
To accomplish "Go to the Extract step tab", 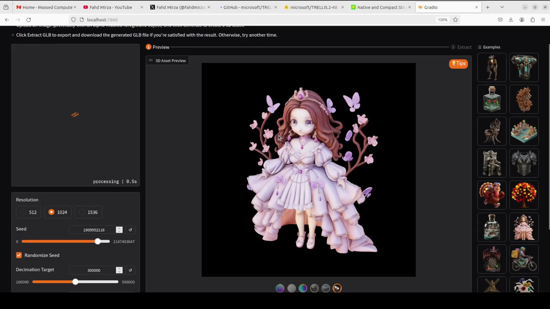I will coord(461,47).
